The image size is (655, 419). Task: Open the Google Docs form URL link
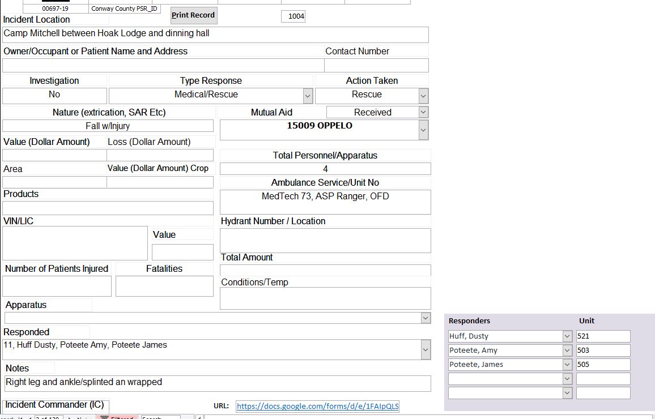(x=317, y=406)
